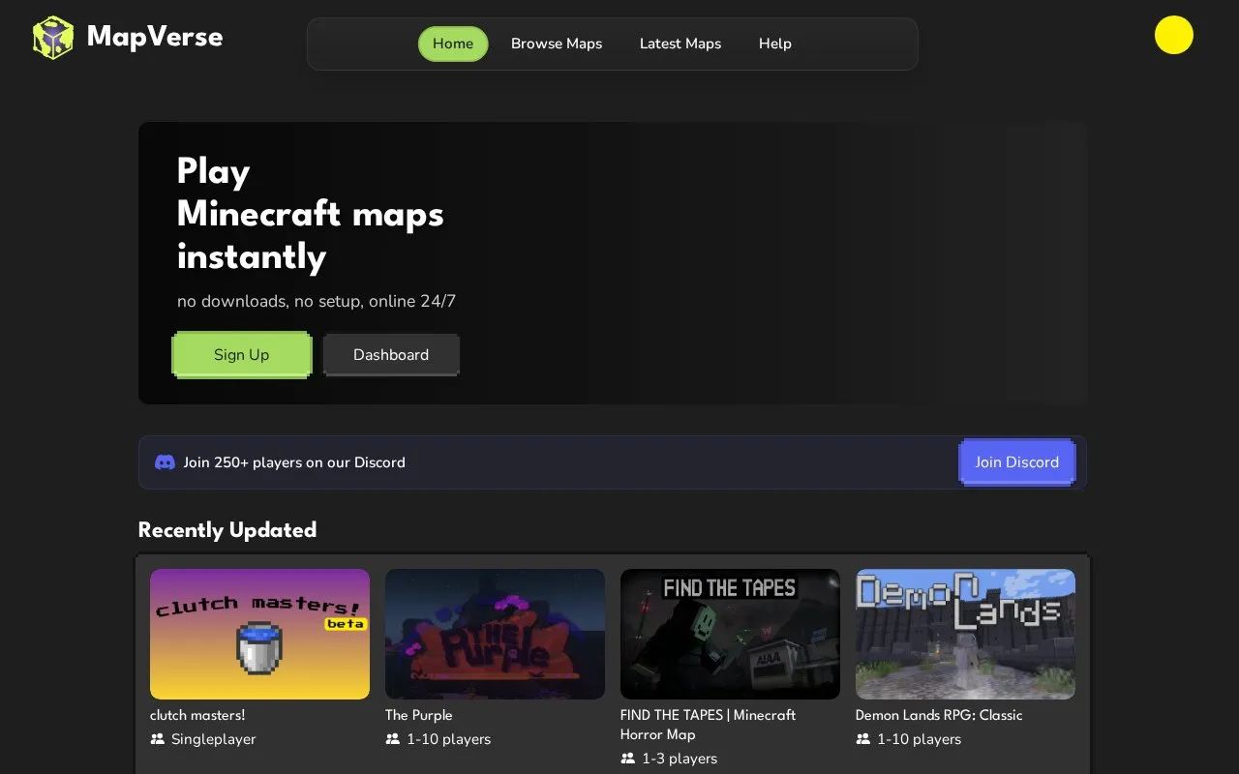Viewport: 1239px width, 774px height.
Task: Click the 'Recently Updated' heading
Action: 227,530
